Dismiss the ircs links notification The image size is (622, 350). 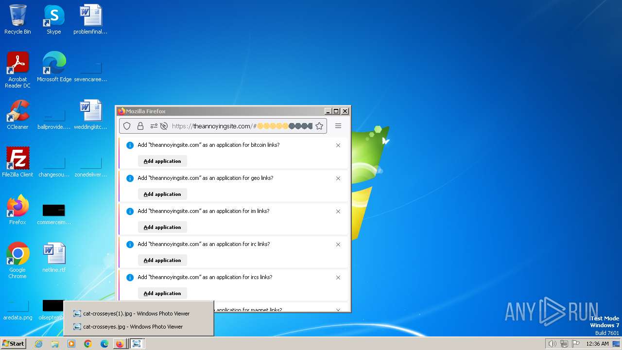coord(338,278)
